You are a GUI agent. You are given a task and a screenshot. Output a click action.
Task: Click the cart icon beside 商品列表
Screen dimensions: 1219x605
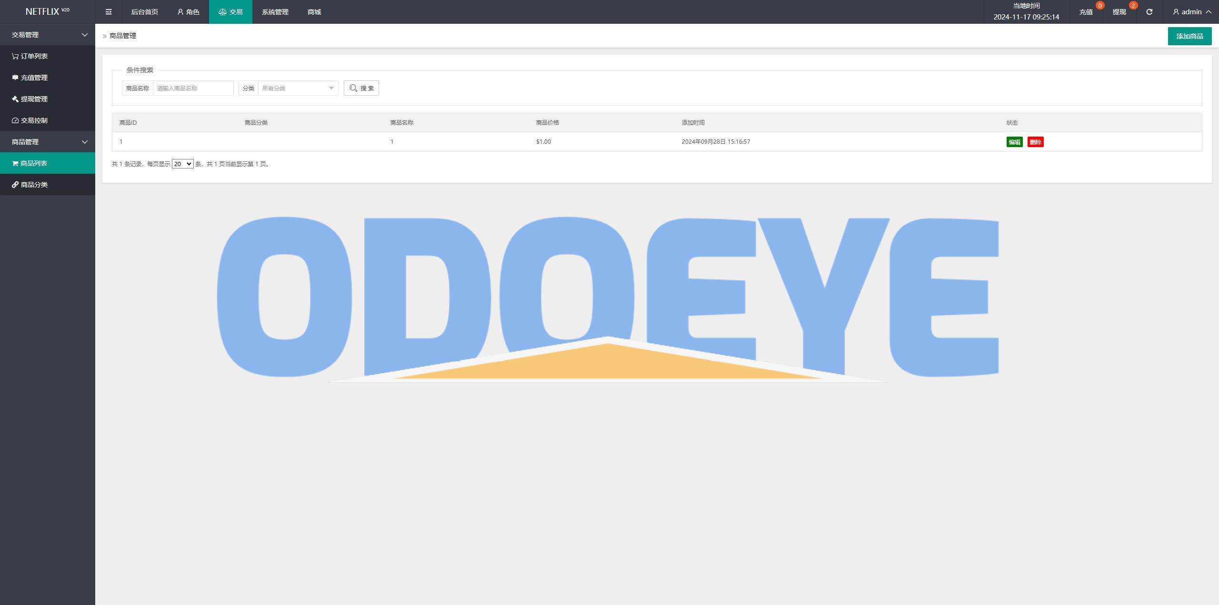[x=15, y=163]
